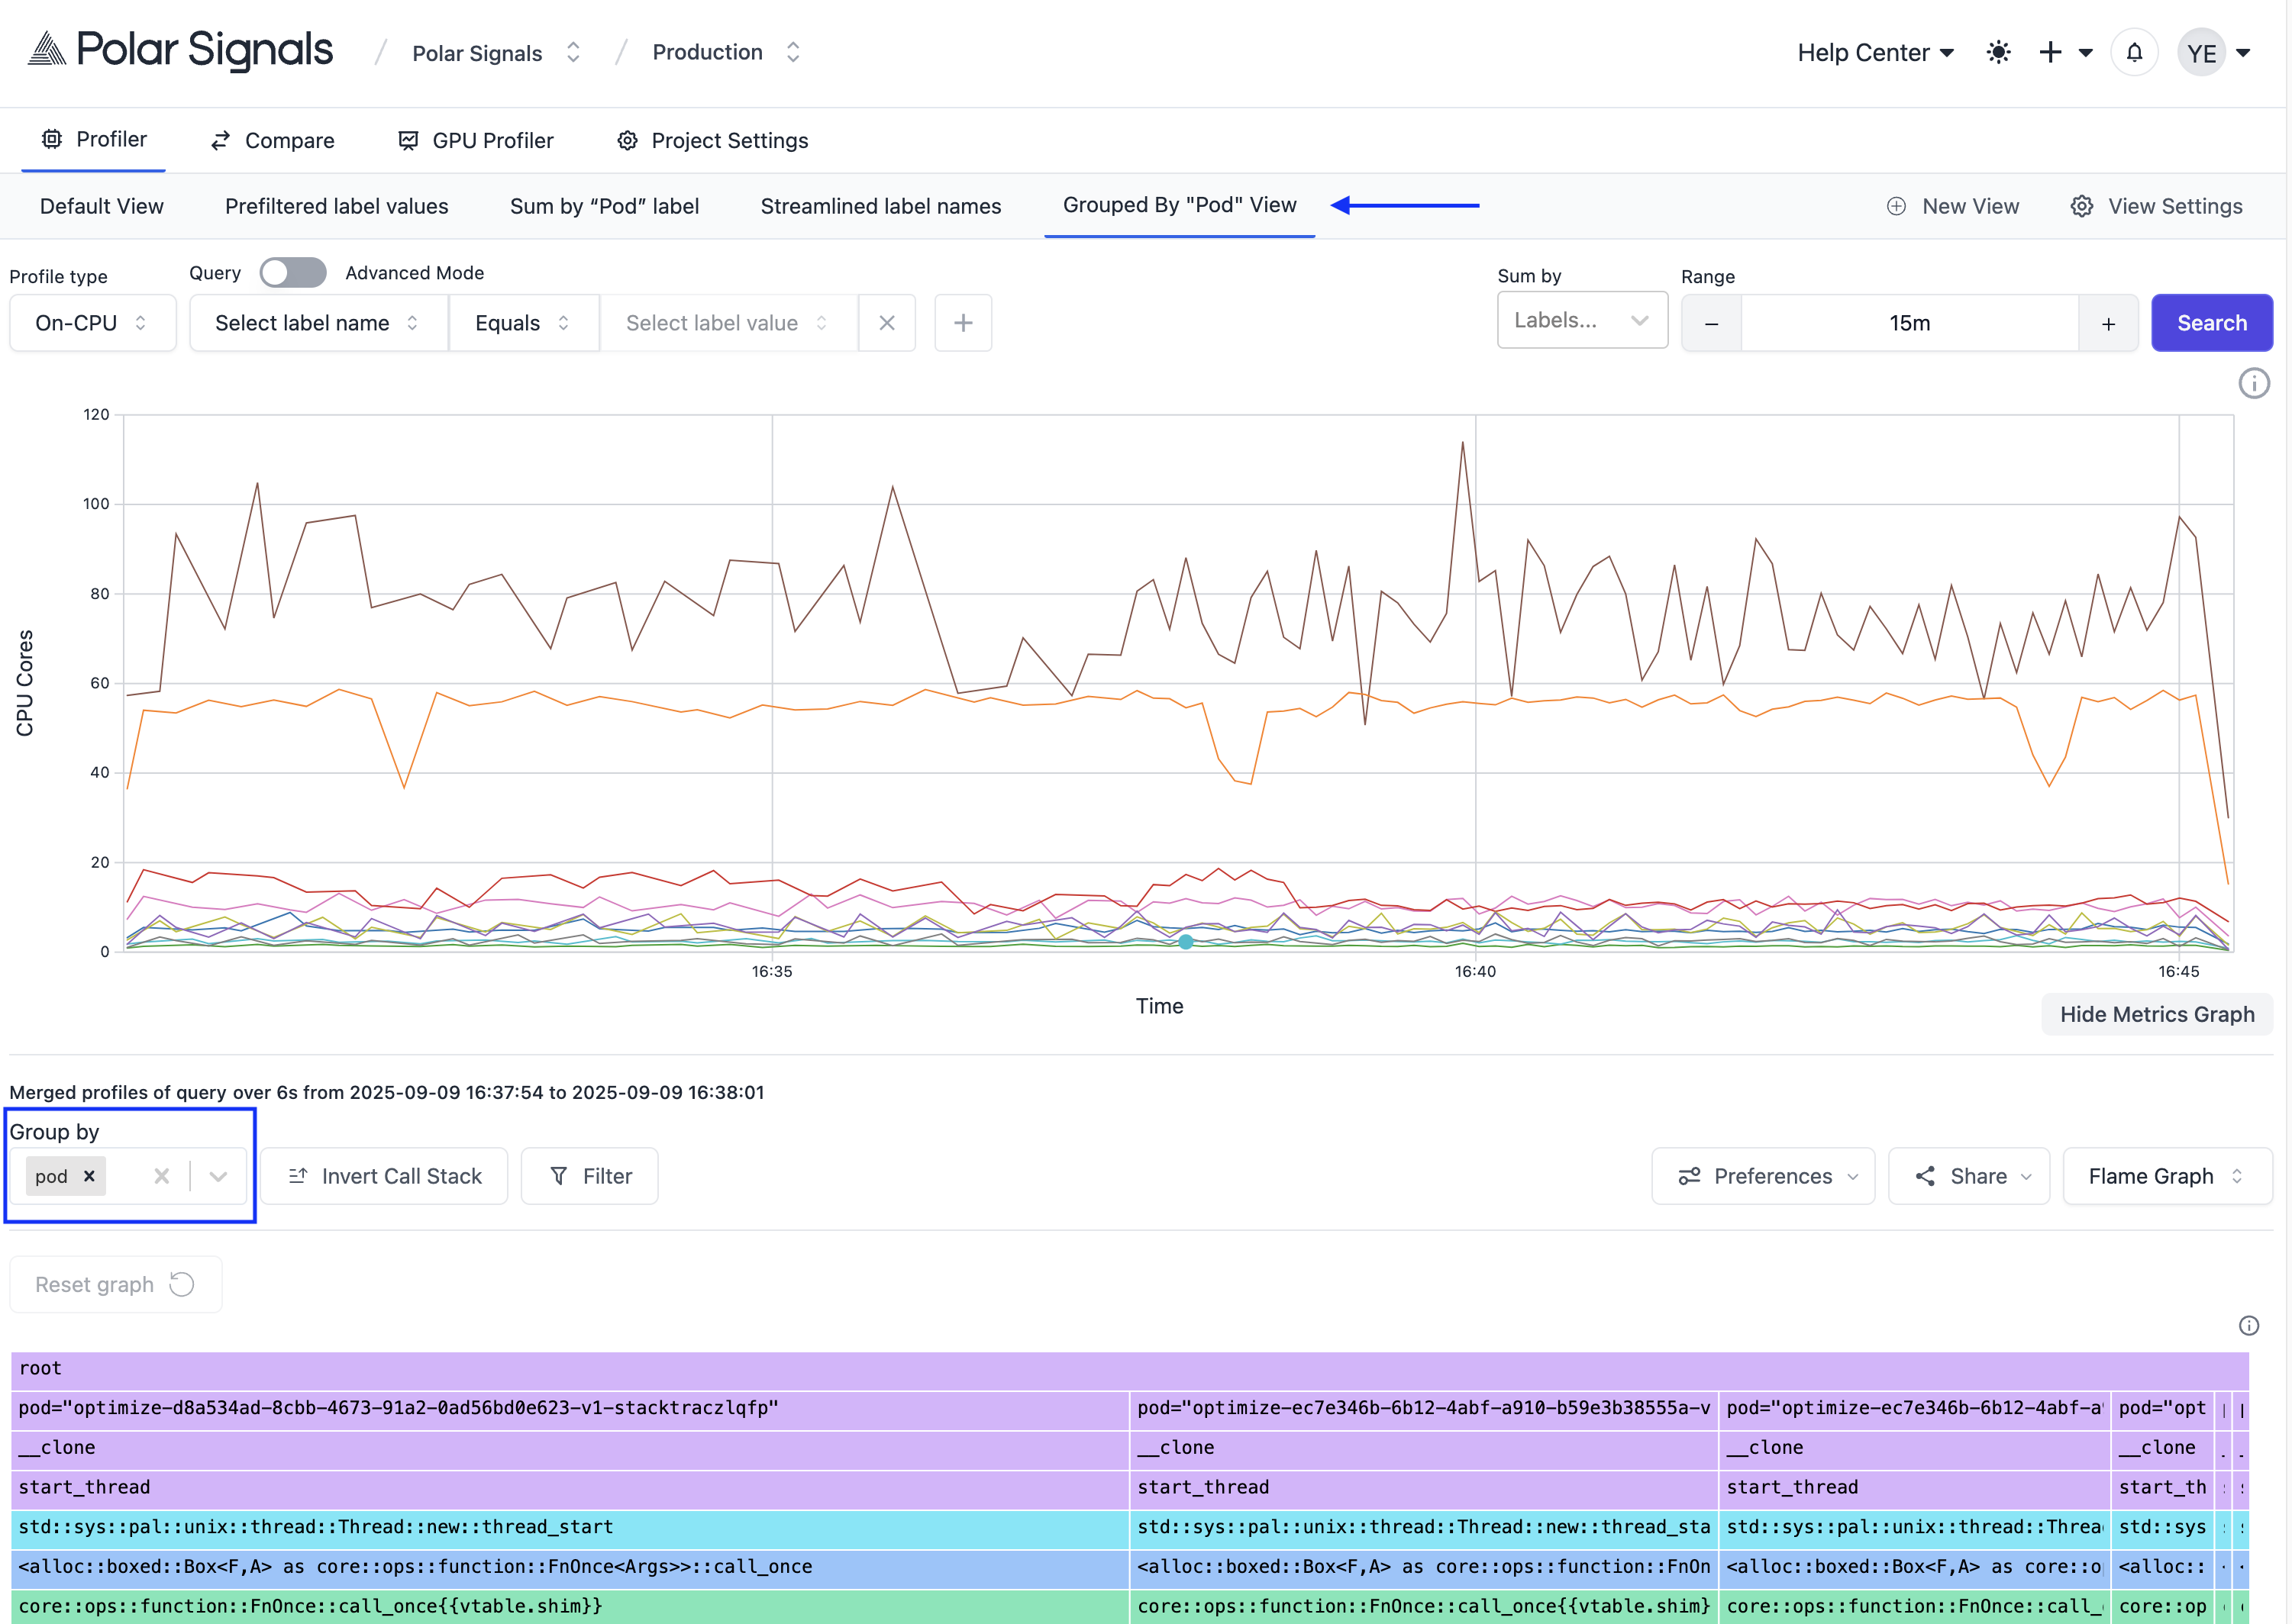Open the notifications bell
The height and width of the screenshot is (1624, 2292).
pos(2135,52)
